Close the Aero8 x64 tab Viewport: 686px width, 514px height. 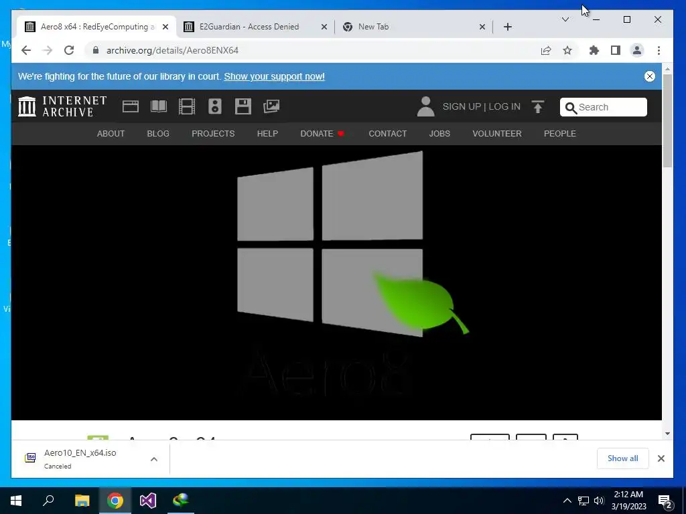[165, 27]
